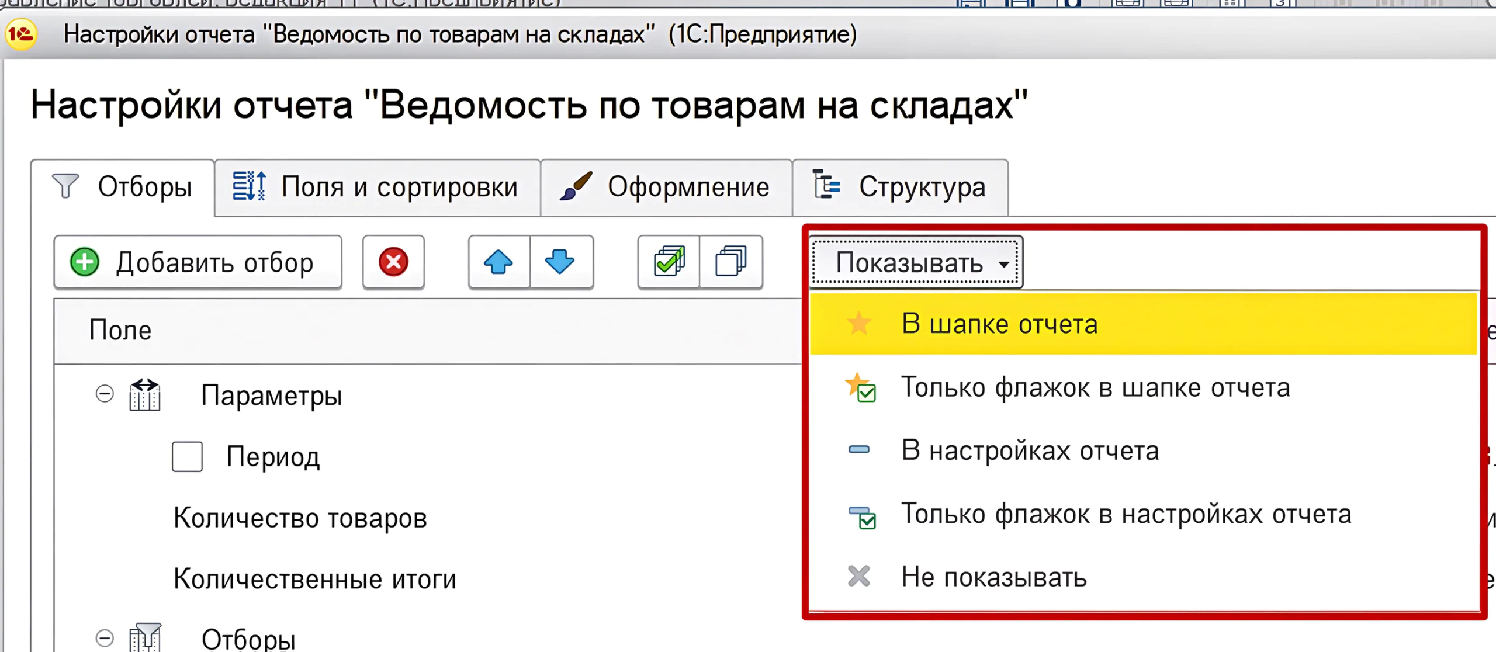Click gold star icon for В шапке отчета
The image size is (1496, 652).
(x=859, y=324)
